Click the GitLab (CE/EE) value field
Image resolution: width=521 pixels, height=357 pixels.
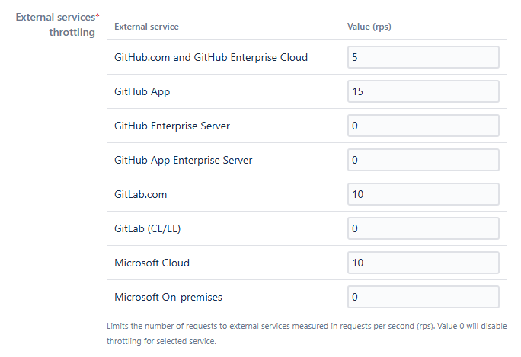point(424,228)
